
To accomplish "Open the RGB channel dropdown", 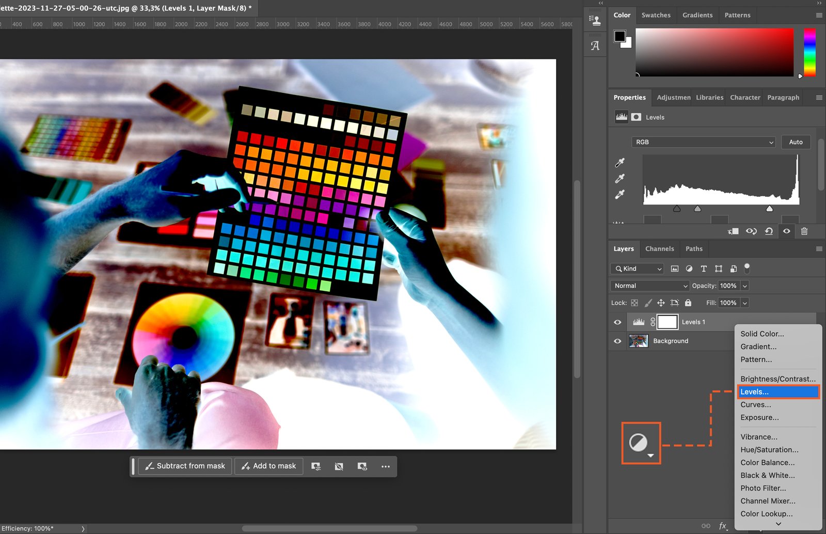I will 703,142.
